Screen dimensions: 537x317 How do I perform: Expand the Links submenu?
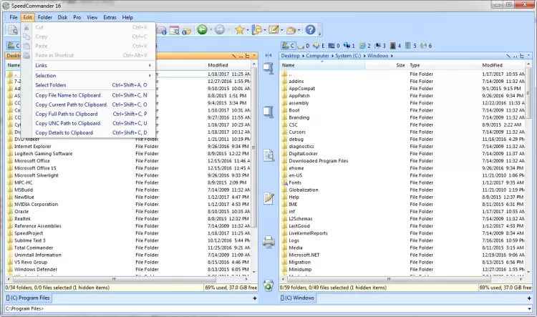pos(93,65)
